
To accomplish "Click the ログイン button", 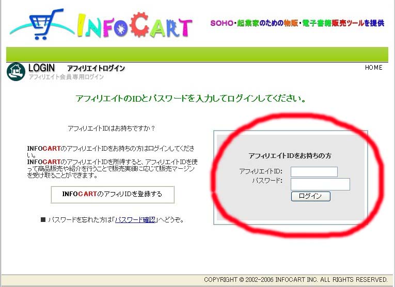I will (x=311, y=196).
